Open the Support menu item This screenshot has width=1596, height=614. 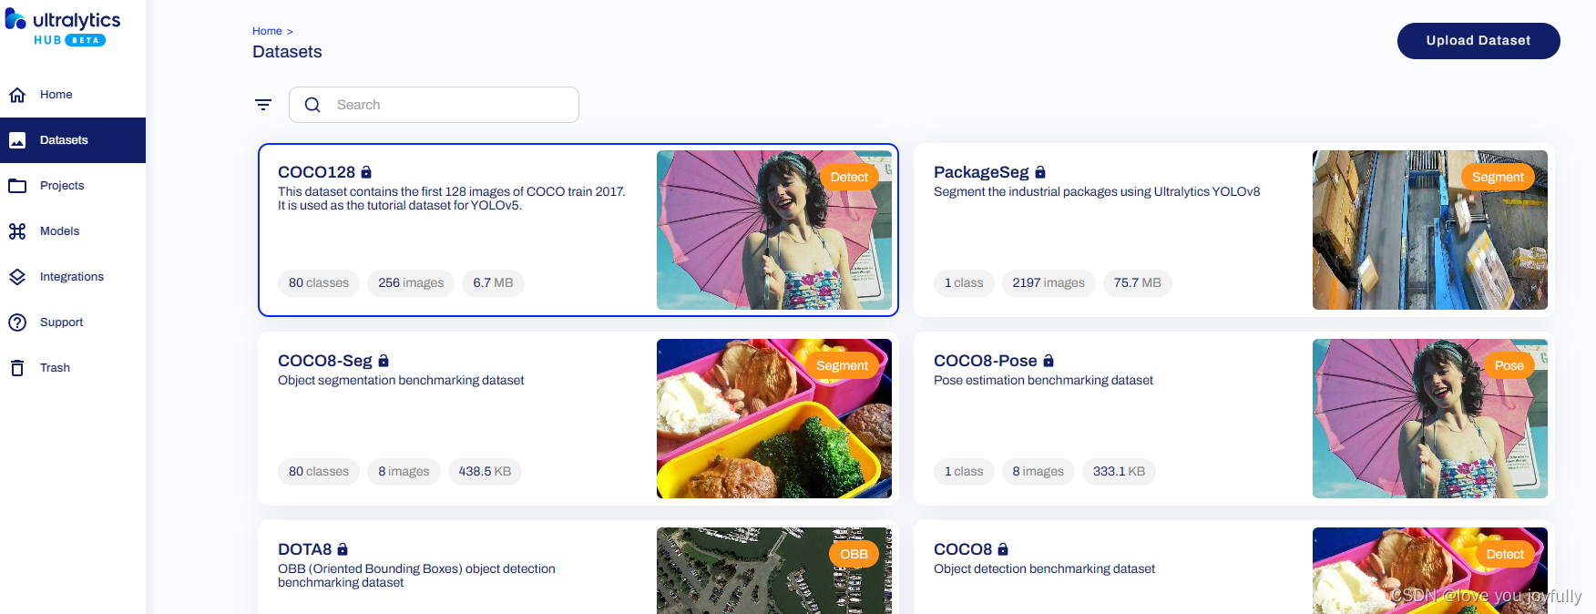[x=73, y=322]
